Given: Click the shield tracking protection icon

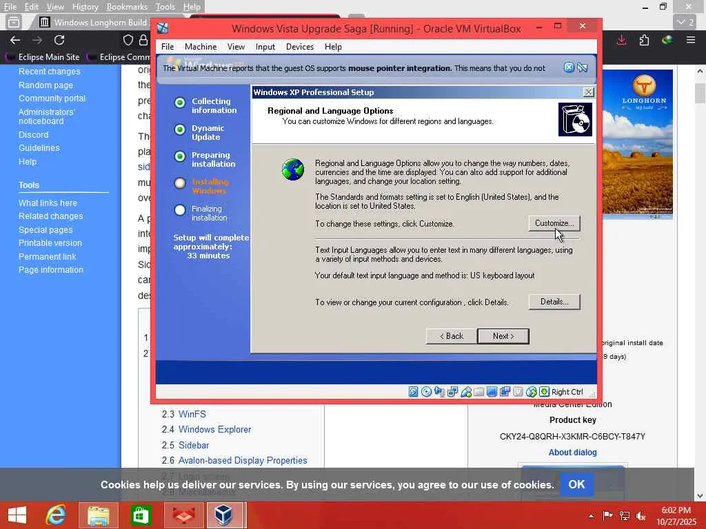Looking at the screenshot, I should coord(128,40).
